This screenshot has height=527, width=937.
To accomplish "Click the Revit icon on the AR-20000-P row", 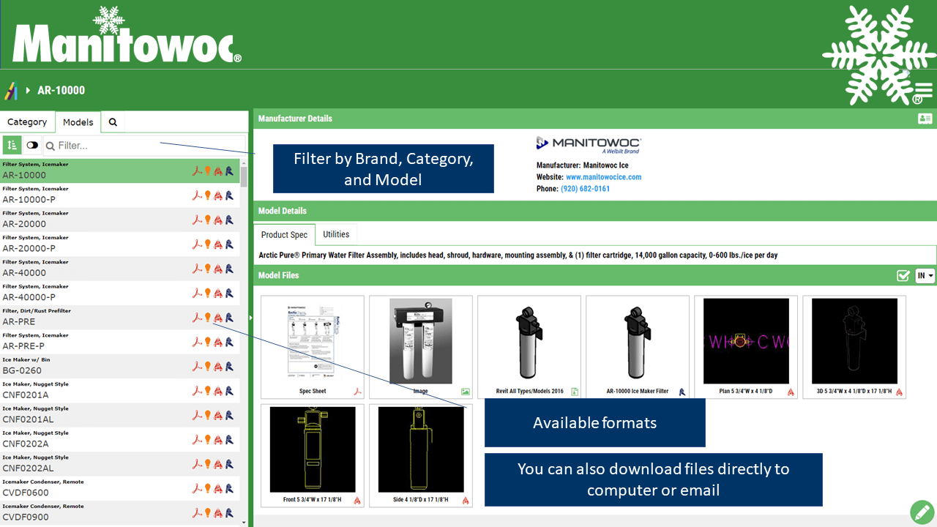I will tap(229, 244).
